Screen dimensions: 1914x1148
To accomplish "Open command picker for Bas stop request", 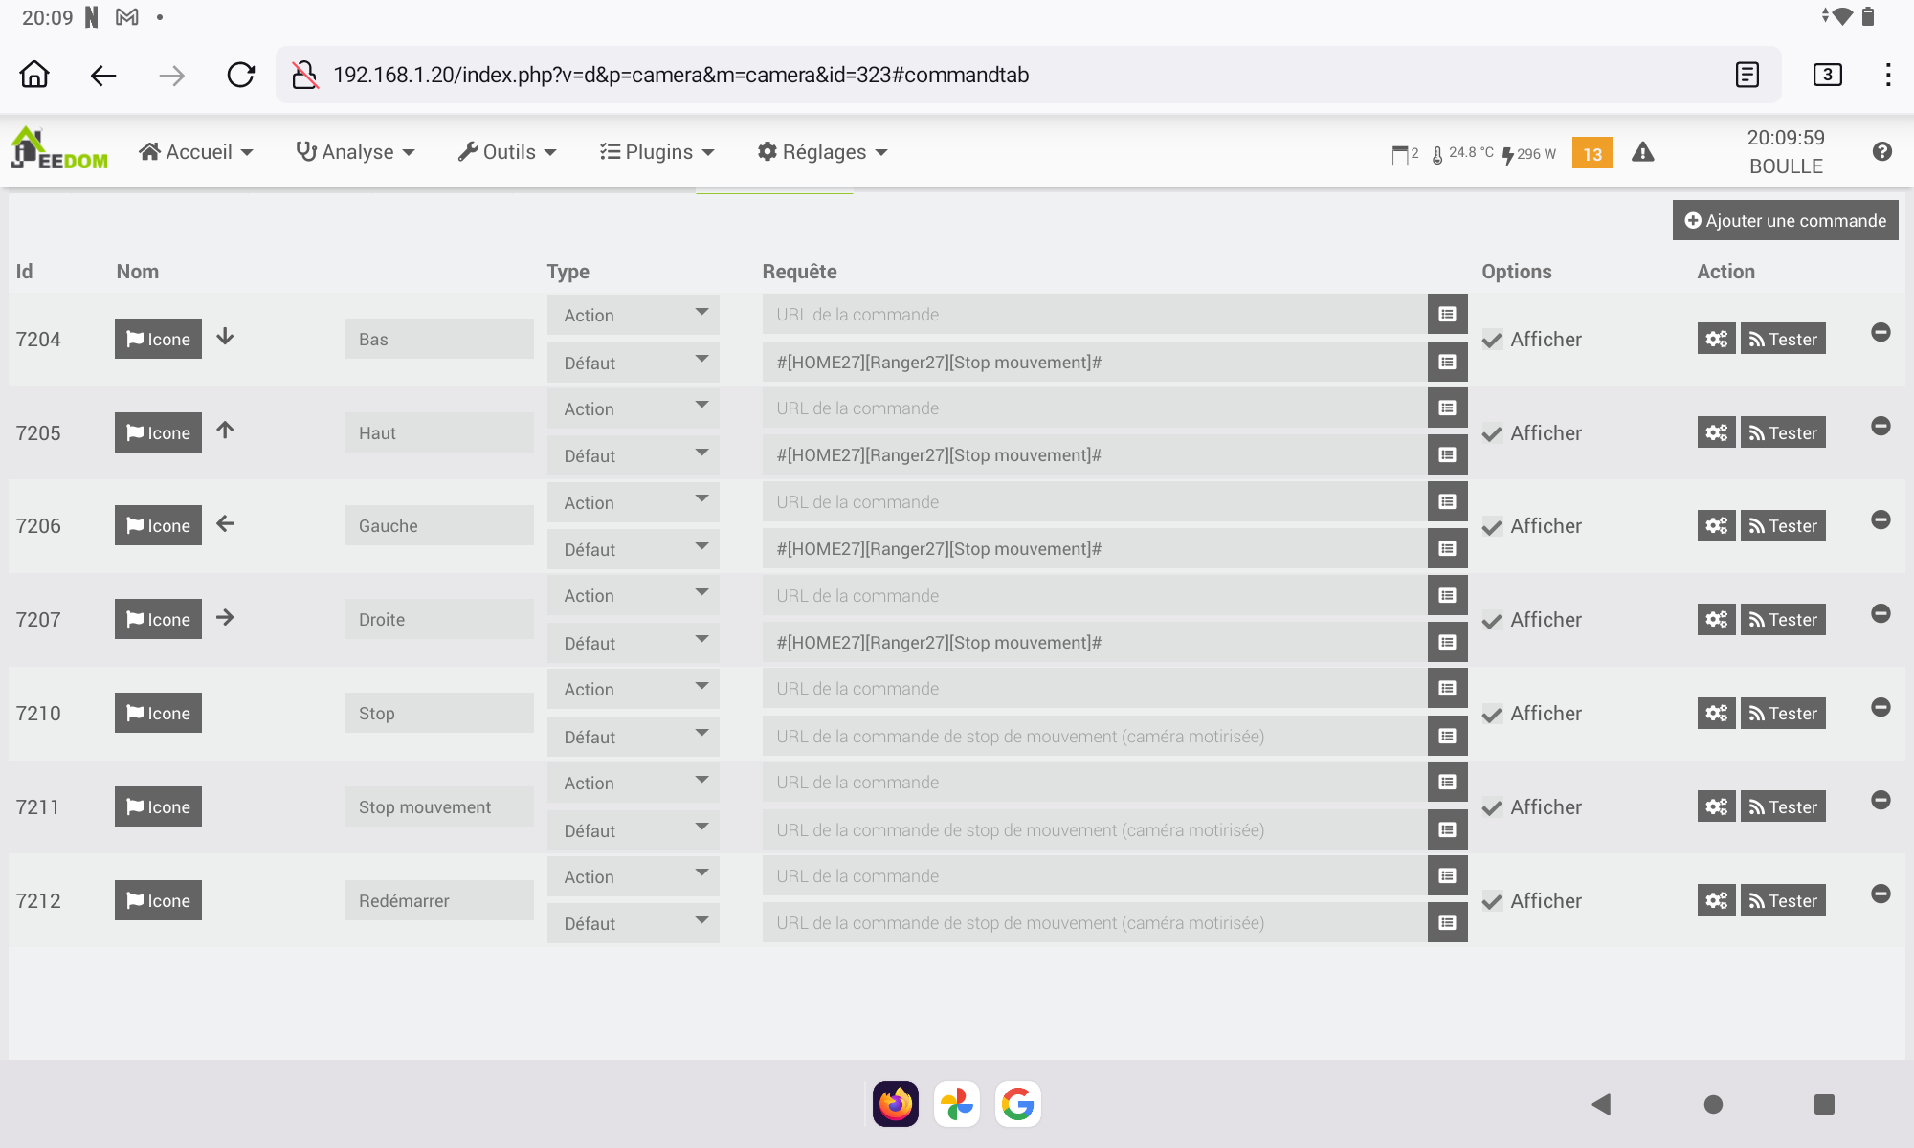I will click(x=1447, y=362).
